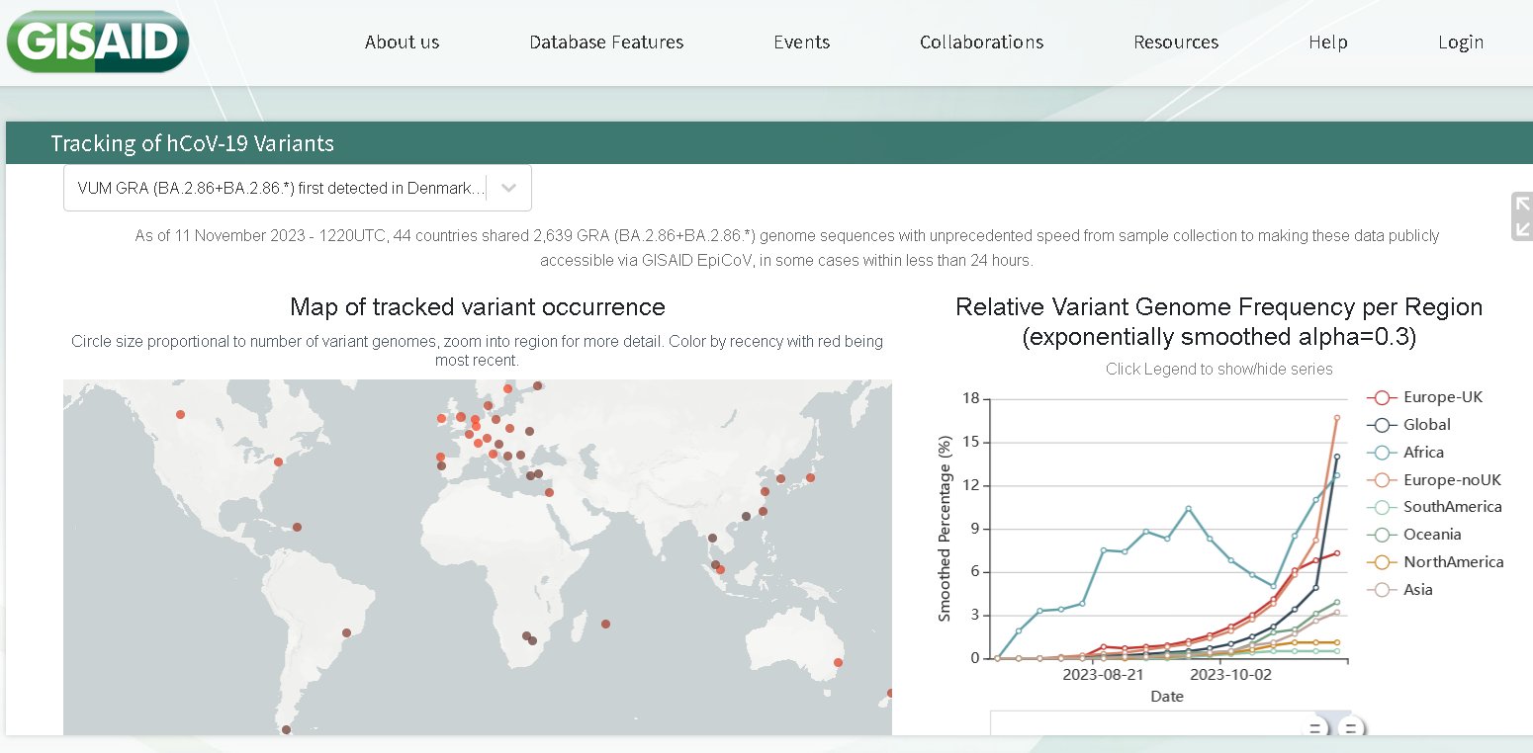Toggle the Oceania series visibility
The image size is (1533, 753).
pyautogui.click(x=1431, y=535)
